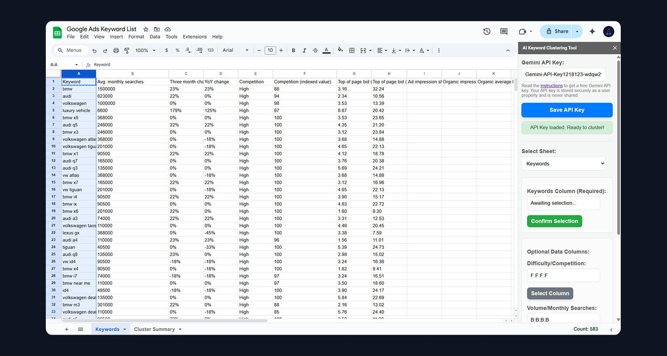The width and height of the screenshot is (667, 356).
Task: Toggle italic formatting
Action: [x=305, y=50]
